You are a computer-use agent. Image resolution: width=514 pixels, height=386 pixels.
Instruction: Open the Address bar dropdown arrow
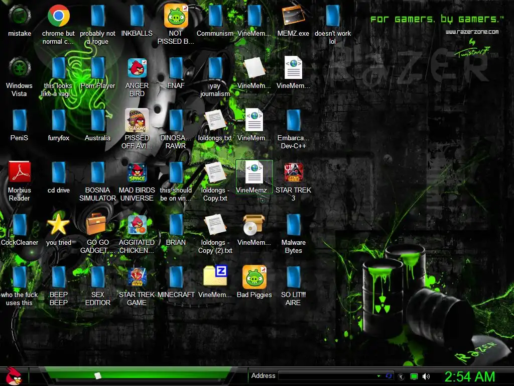point(378,376)
